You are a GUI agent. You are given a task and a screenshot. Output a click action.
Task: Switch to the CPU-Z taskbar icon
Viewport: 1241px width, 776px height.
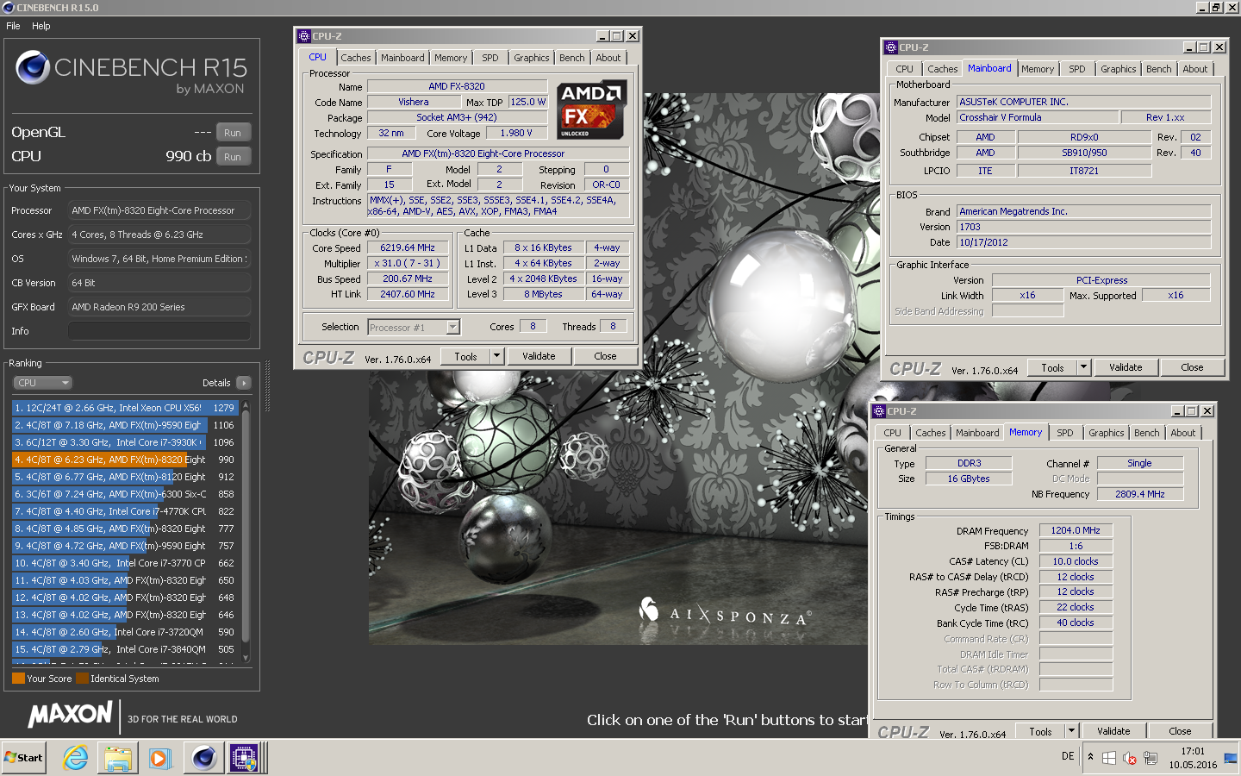point(245,758)
